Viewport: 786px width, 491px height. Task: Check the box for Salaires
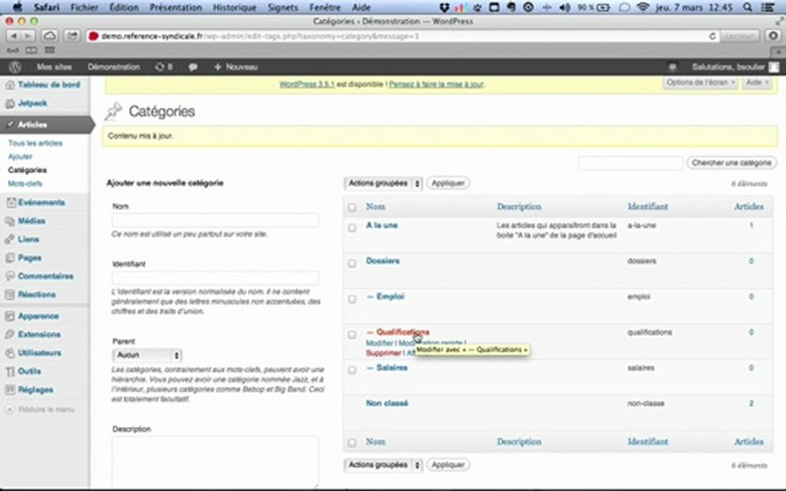tap(352, 370)
